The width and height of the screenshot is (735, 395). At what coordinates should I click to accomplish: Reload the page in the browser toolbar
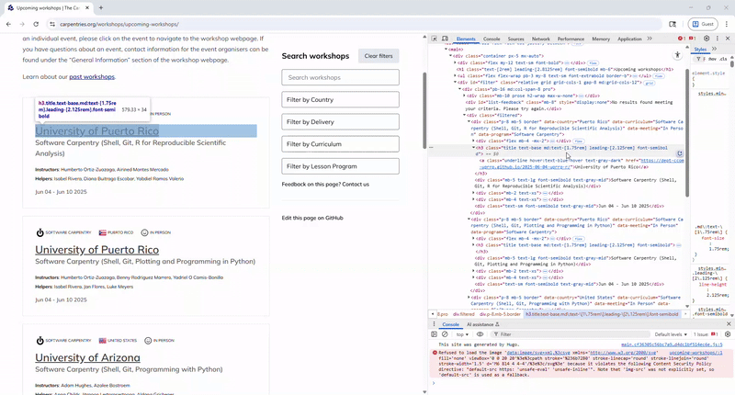36,24
